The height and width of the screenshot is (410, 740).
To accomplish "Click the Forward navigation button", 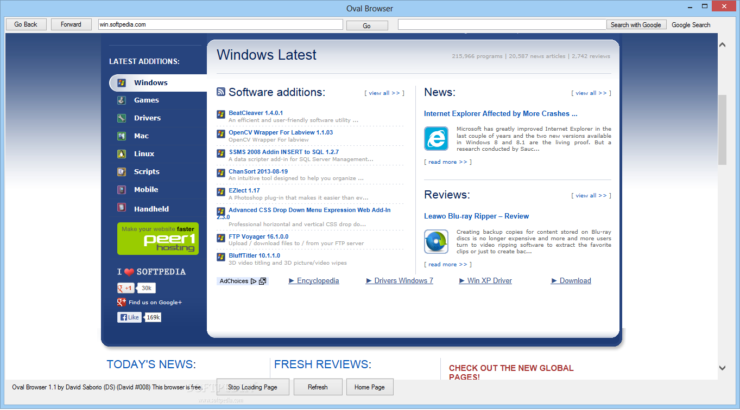I will pyautogui.click(x=71, y=24).
